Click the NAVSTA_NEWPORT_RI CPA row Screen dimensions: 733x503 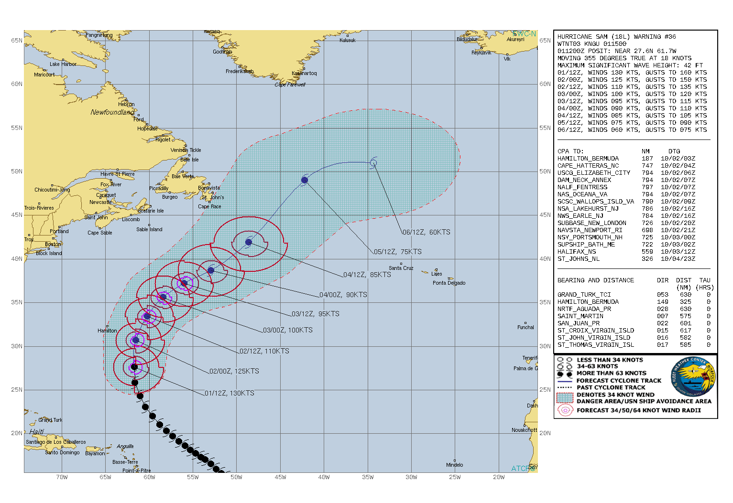pos(626,230)
